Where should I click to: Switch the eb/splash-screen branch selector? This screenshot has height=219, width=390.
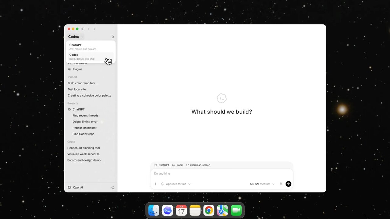tap(198, 165)
